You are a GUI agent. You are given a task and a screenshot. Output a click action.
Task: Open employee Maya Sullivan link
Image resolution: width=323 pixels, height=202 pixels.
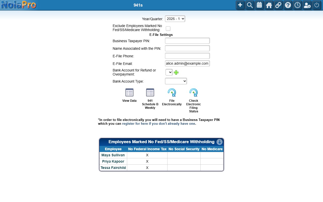coord(113,155)
